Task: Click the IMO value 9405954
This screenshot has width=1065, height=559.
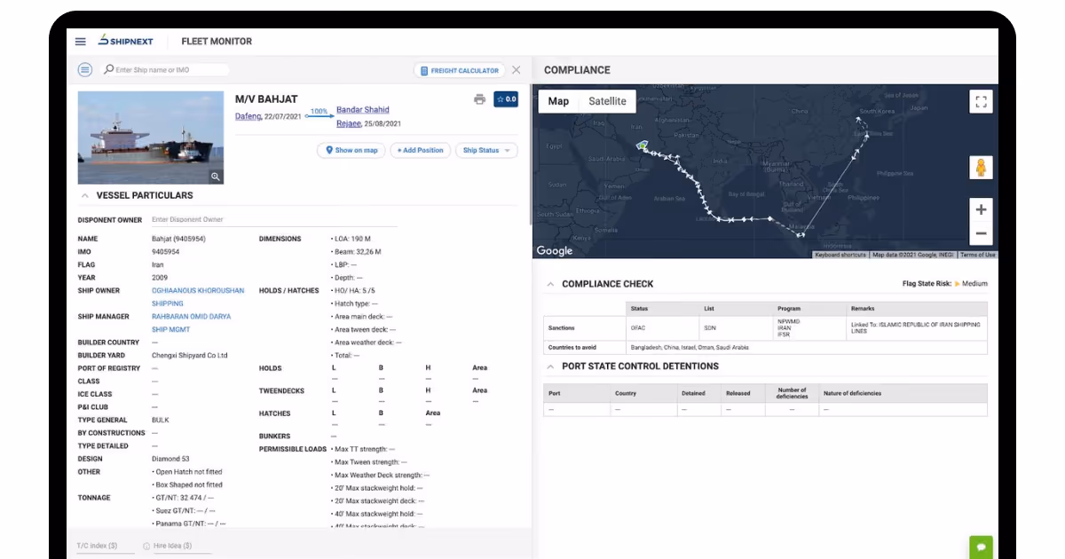Action: pos(166,252)
